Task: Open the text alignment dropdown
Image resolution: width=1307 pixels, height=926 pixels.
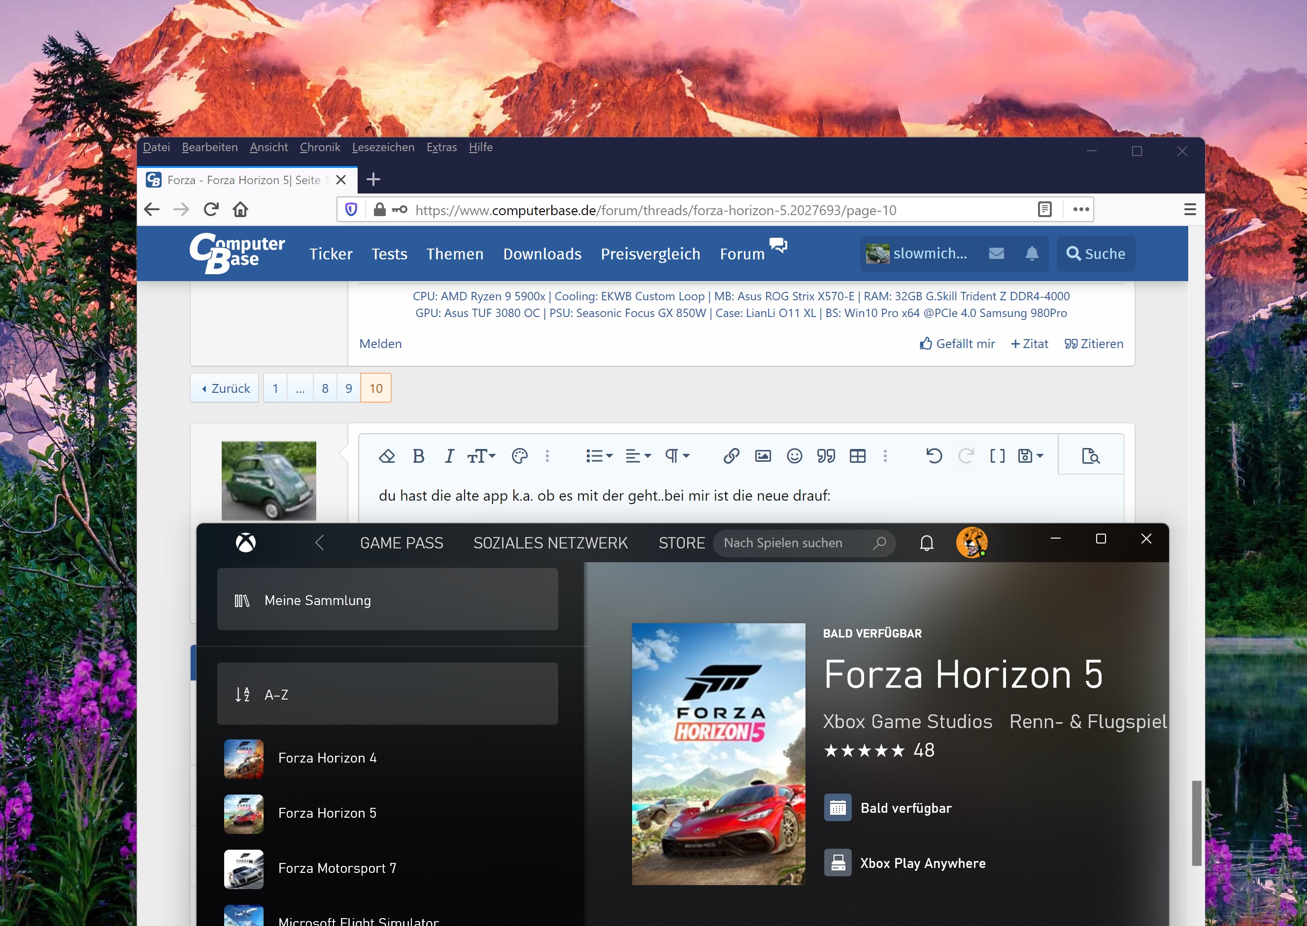Action: (x=638, y=455)
